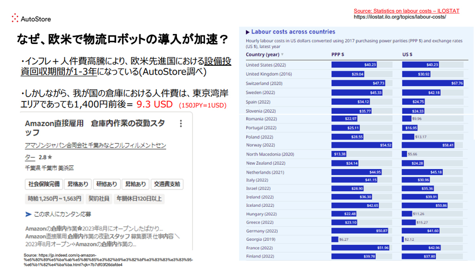Open the job card three-dot menu

(181, 123)
